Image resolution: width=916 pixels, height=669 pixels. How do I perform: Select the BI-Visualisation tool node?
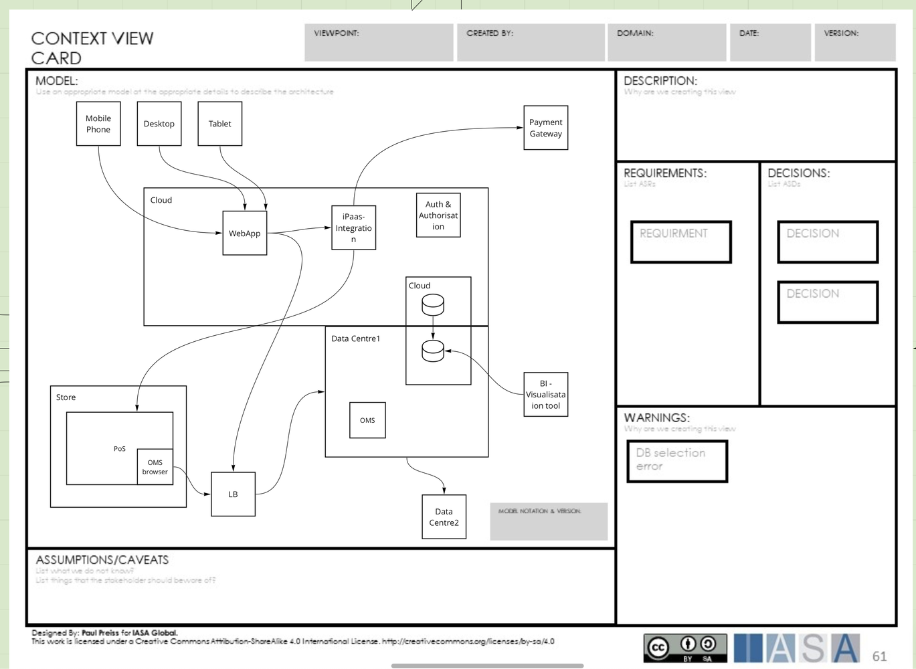(545, 394)
